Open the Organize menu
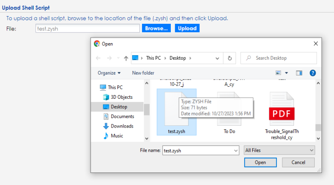This screenshot has height=185, width=334. tap(109, 73)
